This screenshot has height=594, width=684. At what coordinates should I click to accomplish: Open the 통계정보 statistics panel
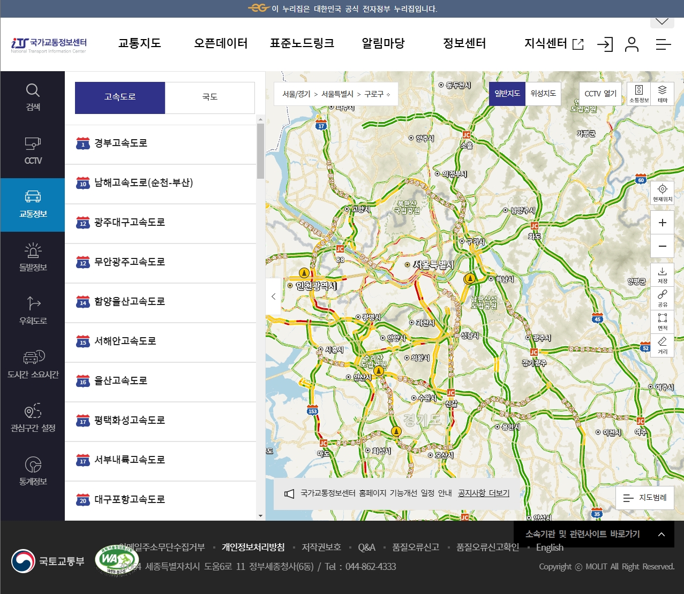click(x=33, y=473)
